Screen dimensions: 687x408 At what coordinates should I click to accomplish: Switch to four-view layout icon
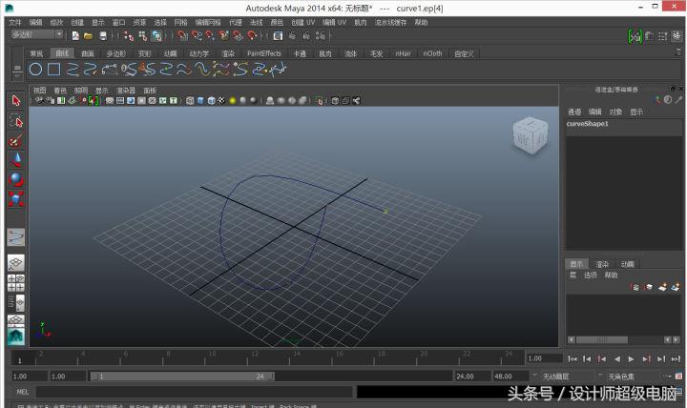coord(16,283)
